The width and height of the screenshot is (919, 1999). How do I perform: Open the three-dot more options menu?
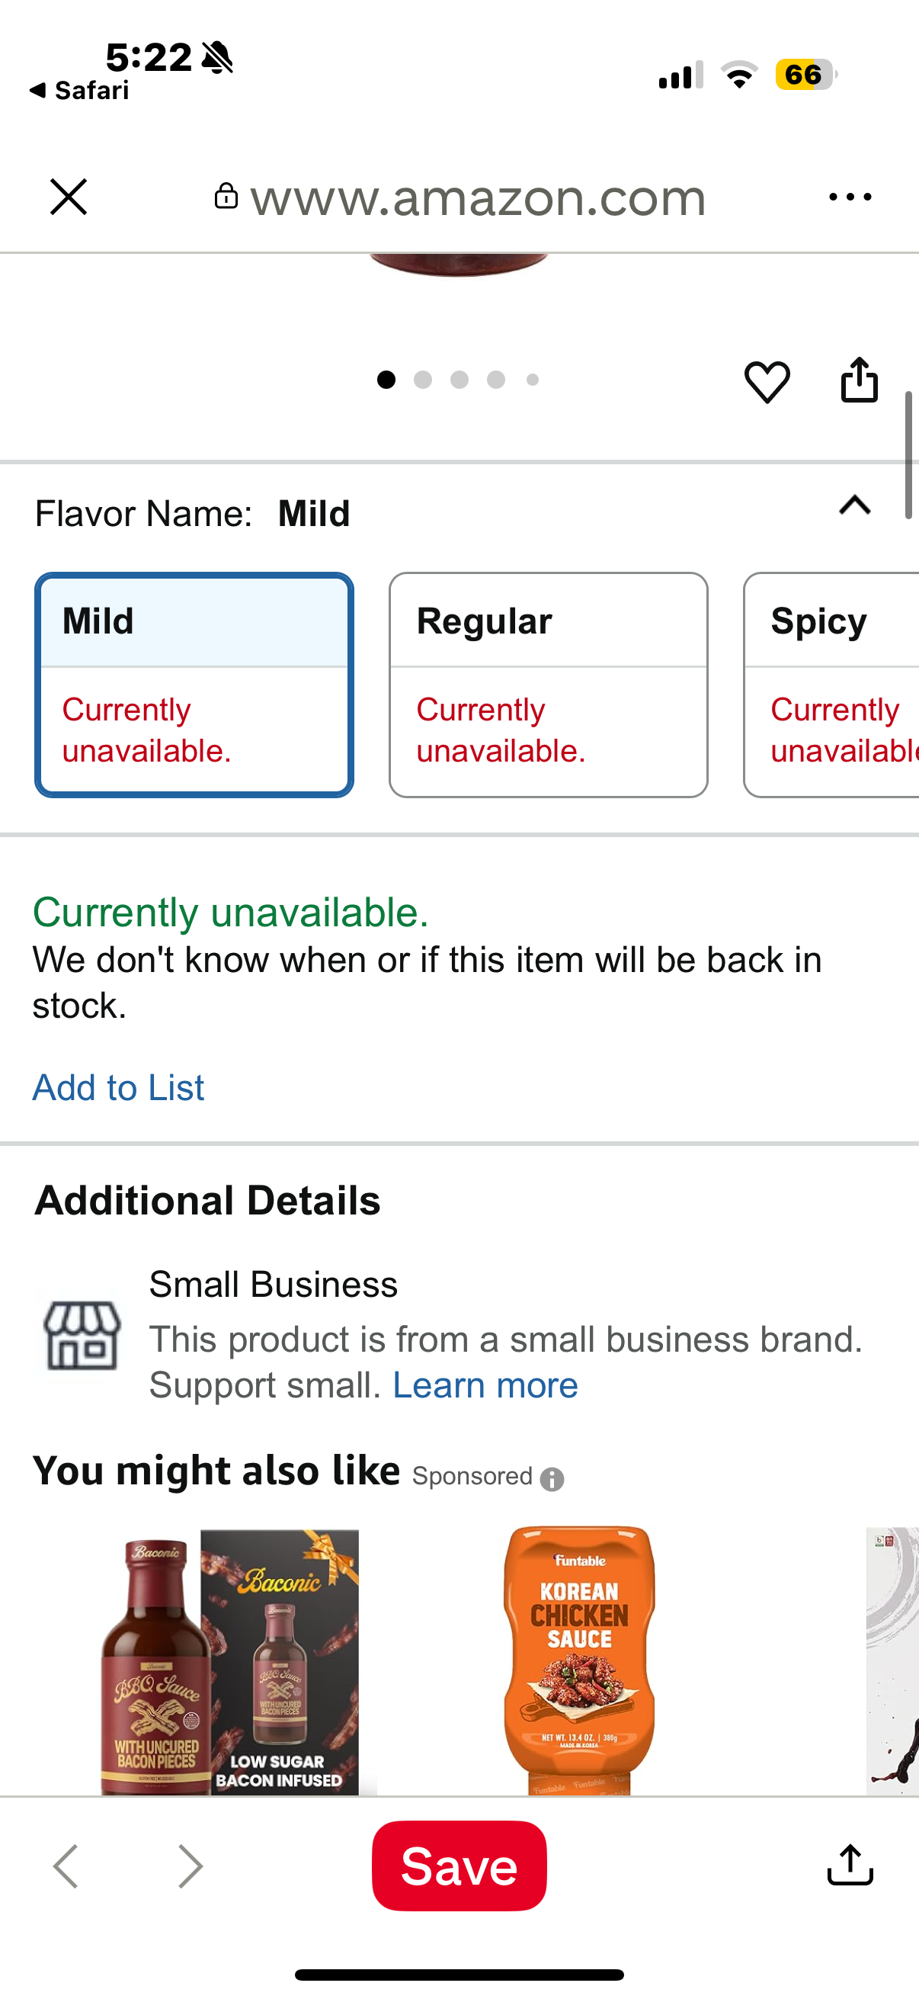[849, 197]
